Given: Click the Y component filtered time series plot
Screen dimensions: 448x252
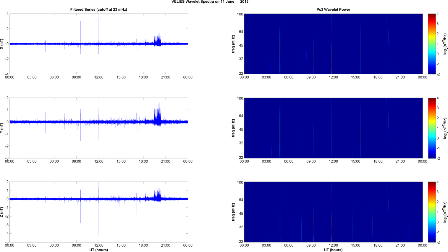Looking at the screenshot, I should [x=99, y=128].
